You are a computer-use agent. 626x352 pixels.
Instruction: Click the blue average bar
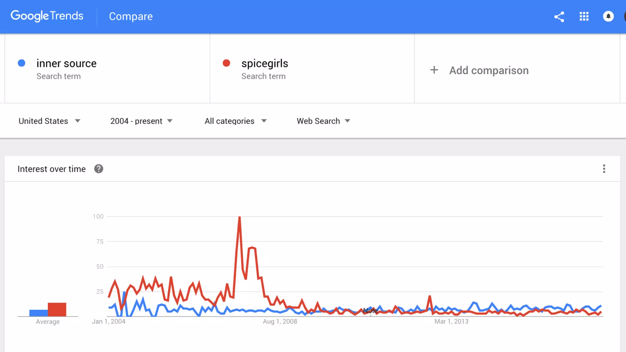tap(38, 313)
